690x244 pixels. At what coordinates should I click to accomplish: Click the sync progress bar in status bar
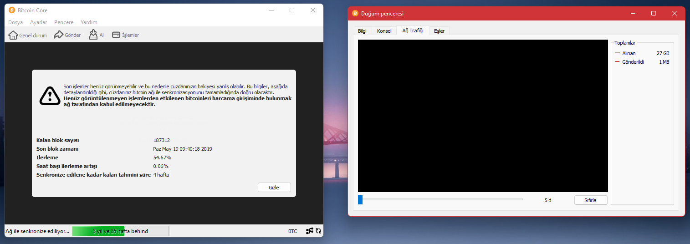tap(121, 231)
